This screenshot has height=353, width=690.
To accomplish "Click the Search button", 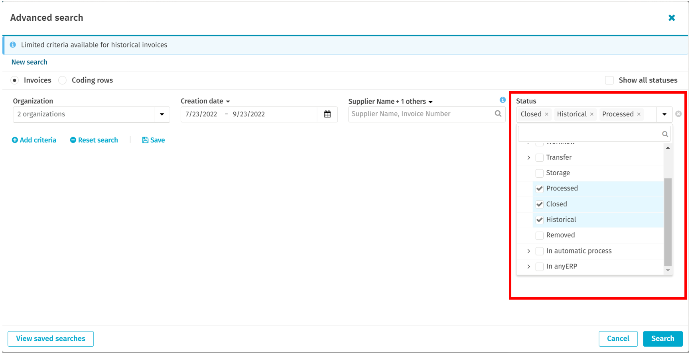I will click(x=662, y=339).
